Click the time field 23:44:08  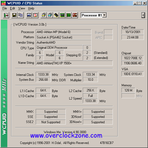133,37
